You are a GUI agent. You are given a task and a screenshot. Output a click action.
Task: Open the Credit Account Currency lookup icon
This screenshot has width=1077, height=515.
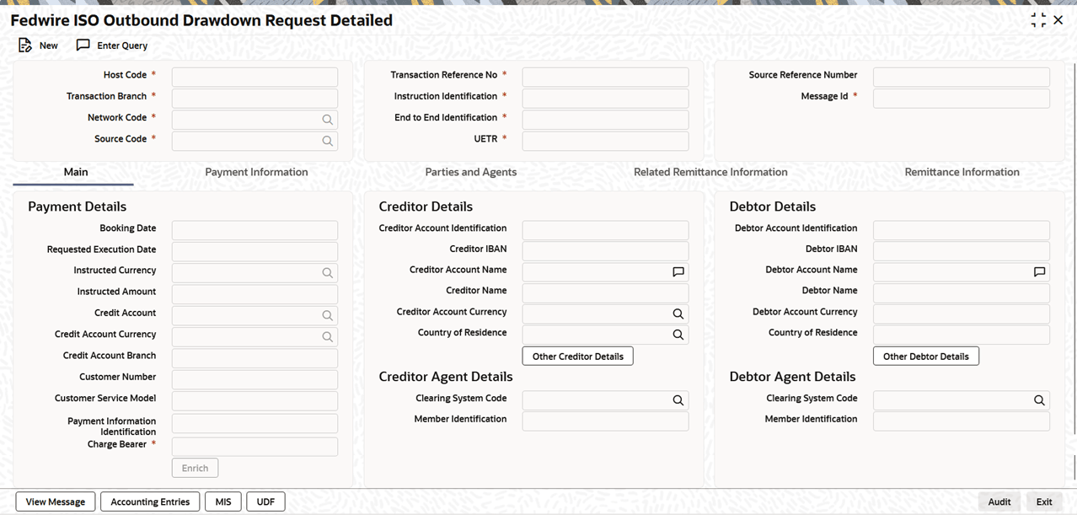328,336
